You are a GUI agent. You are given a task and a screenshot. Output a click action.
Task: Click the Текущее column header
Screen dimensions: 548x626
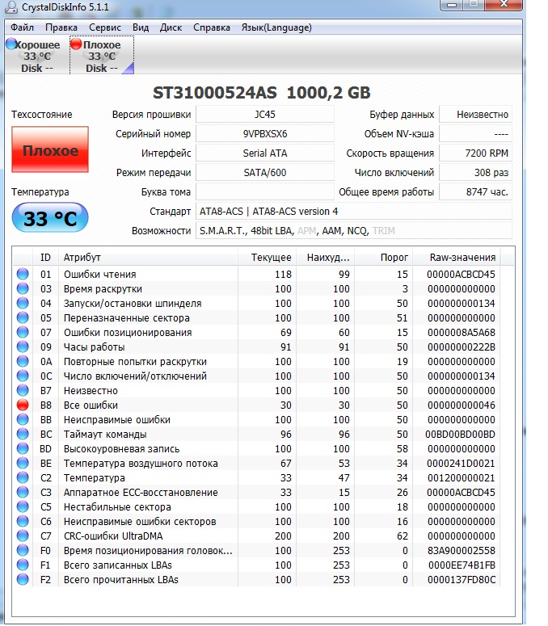tap(267, 257)
